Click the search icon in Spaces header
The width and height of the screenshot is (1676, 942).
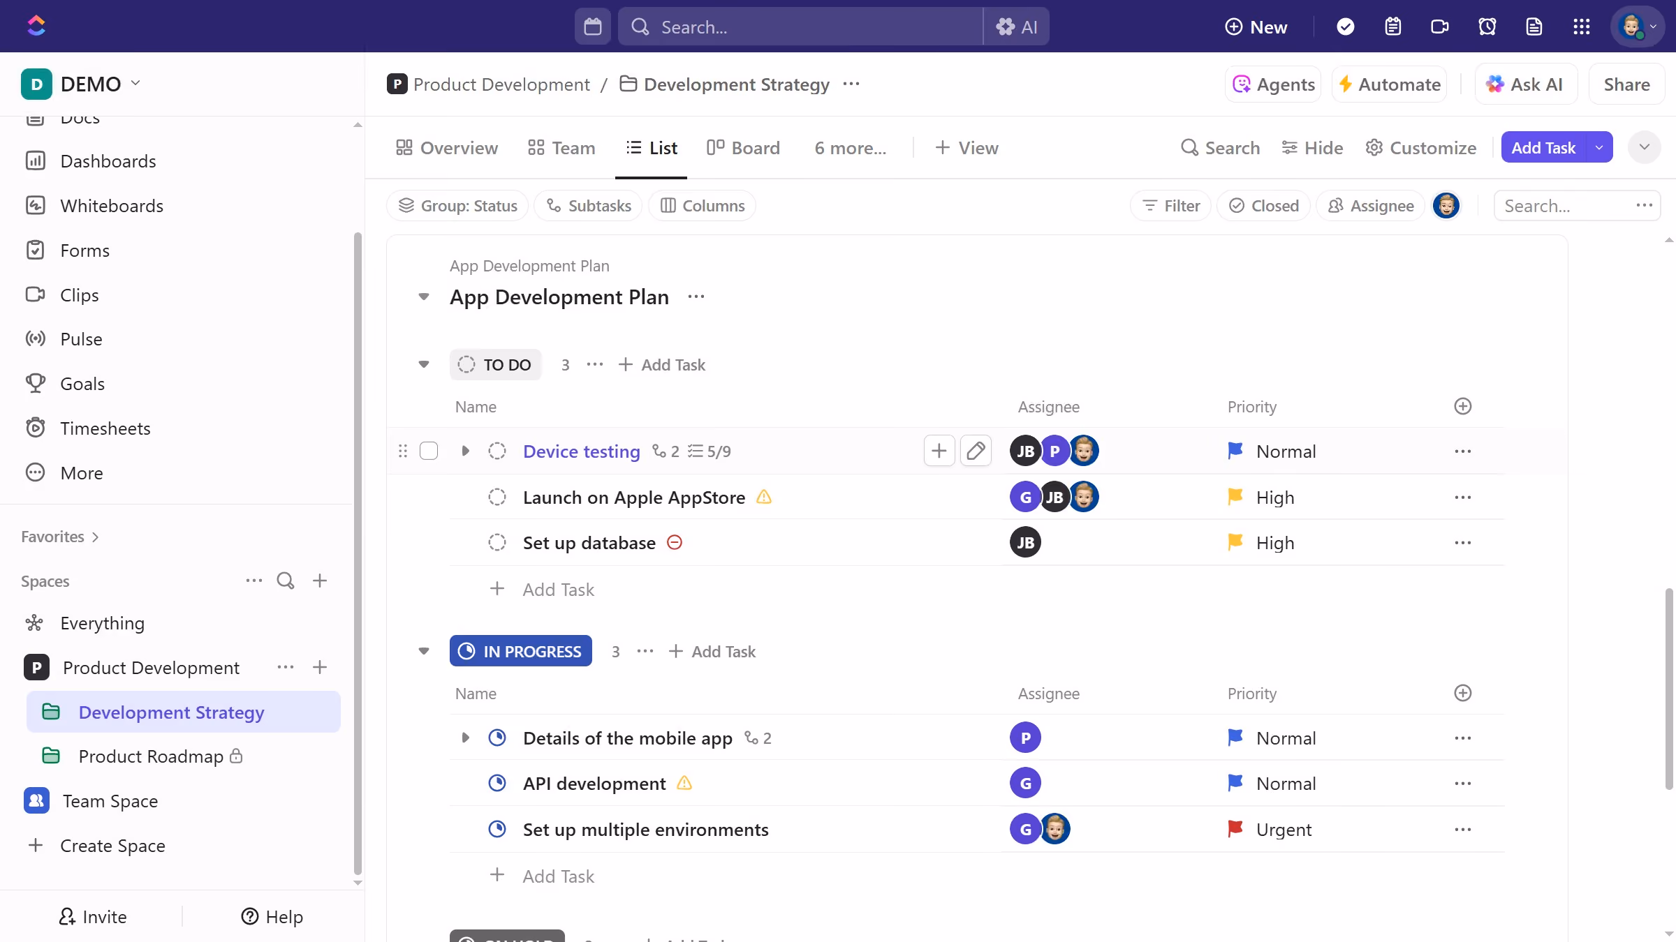(286, 581)
